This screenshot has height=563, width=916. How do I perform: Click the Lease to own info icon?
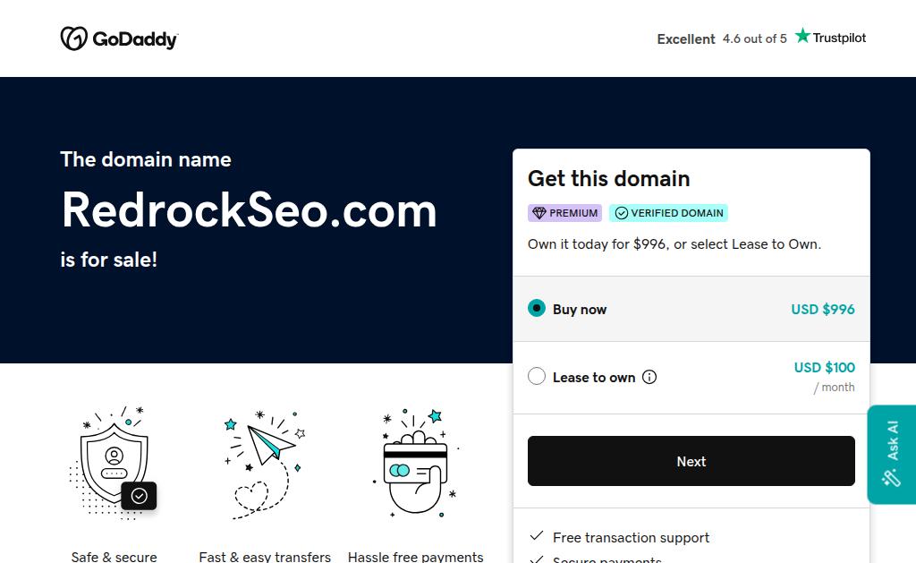(x=649, y=377)
